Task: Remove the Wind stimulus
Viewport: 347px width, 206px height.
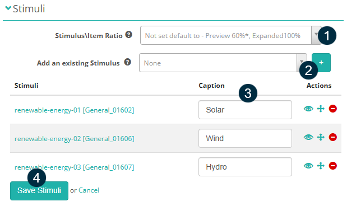Action: [x=333, y=137]
